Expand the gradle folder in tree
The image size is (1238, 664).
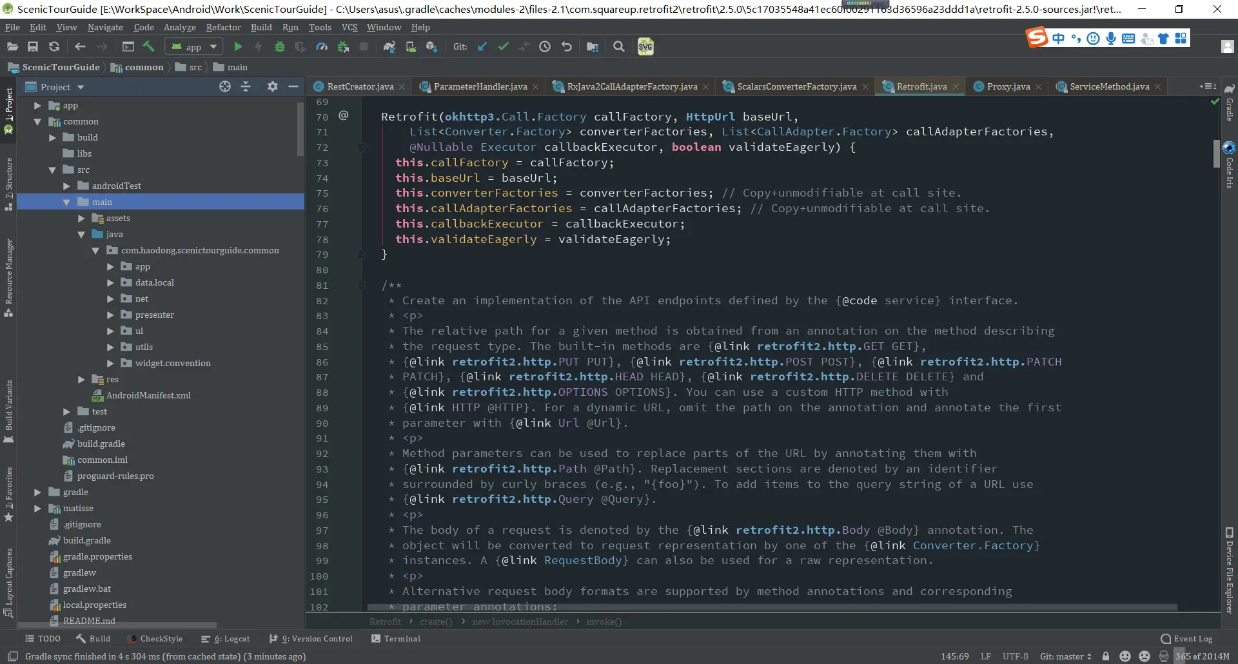pyautogui.click(x=38, y=492)
